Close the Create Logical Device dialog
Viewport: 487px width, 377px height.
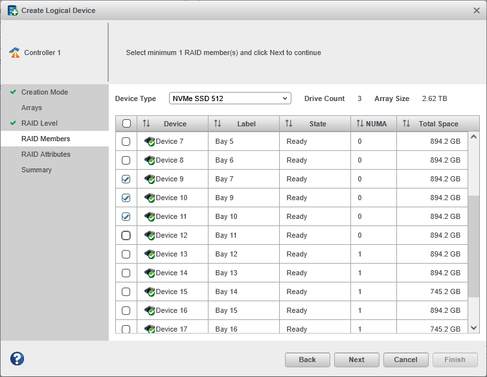477,10
